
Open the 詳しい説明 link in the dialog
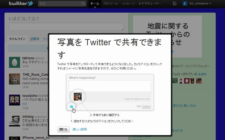(x=80, y=129)
